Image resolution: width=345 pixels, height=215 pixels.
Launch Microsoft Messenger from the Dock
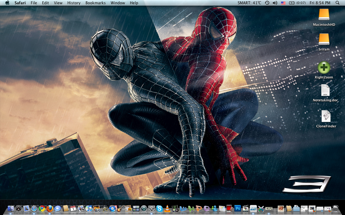(214, 208)
